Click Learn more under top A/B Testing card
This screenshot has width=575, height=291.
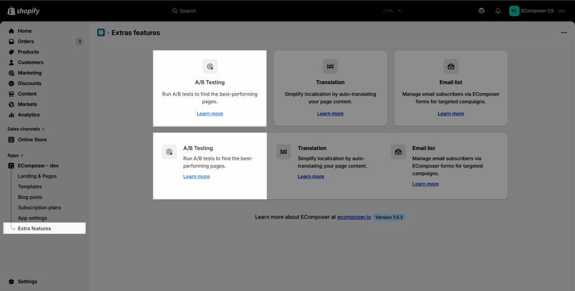(210, 113)
